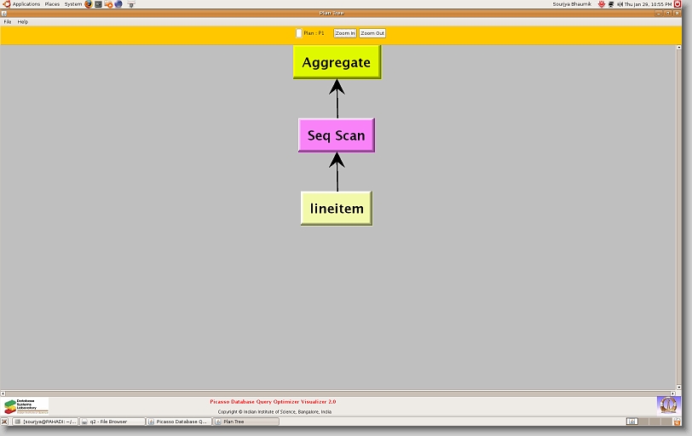Select the Seq Scan plan node
The height and width of the screenshot is (436, 692).
[x=337, y=135]
